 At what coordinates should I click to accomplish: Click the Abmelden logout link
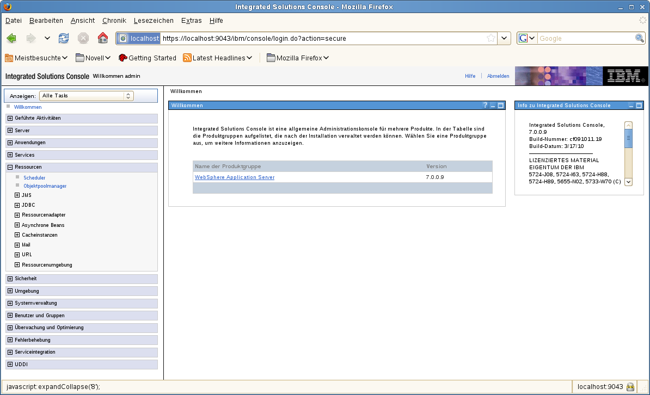point(498,76)
